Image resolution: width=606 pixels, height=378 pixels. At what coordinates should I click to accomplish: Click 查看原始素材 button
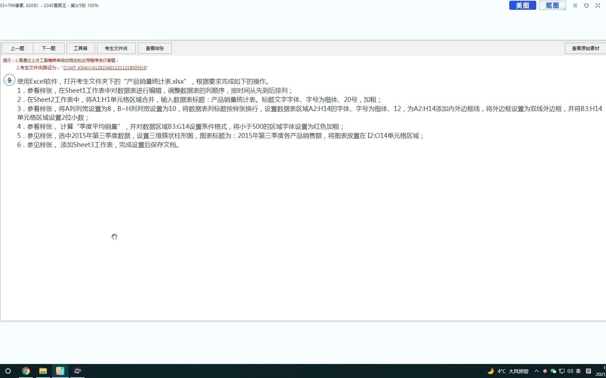coord(585,48)
